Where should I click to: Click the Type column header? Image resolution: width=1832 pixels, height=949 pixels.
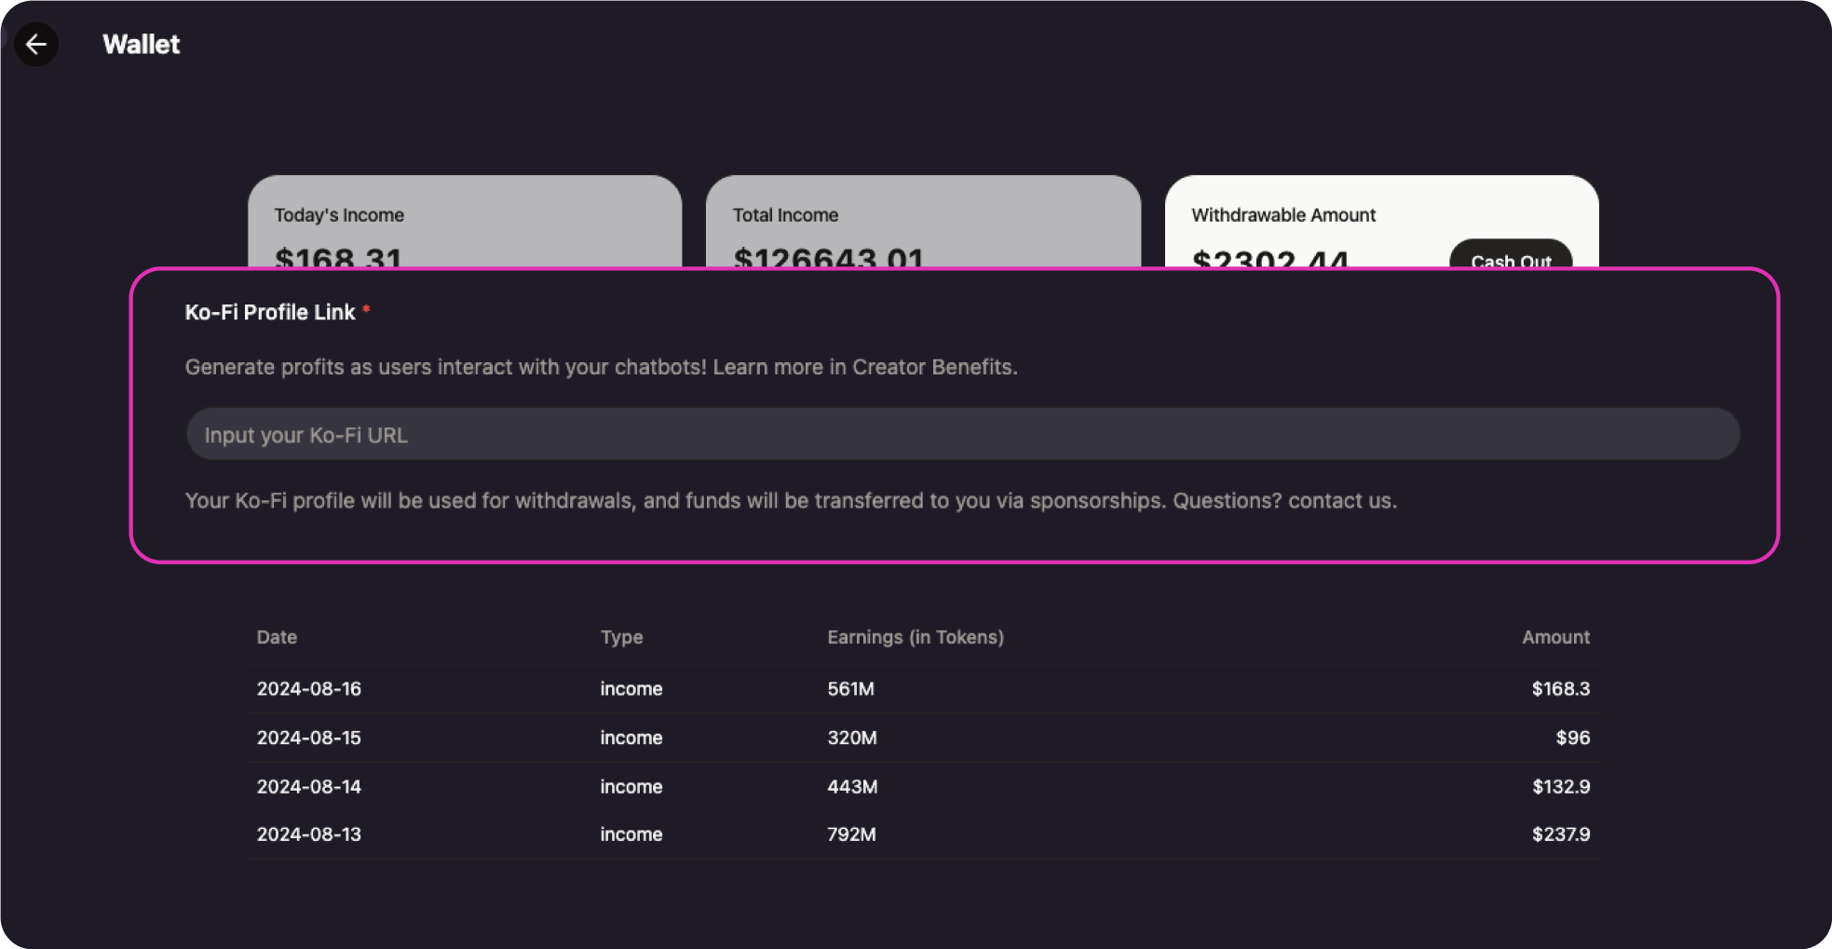tap(621, 637)
